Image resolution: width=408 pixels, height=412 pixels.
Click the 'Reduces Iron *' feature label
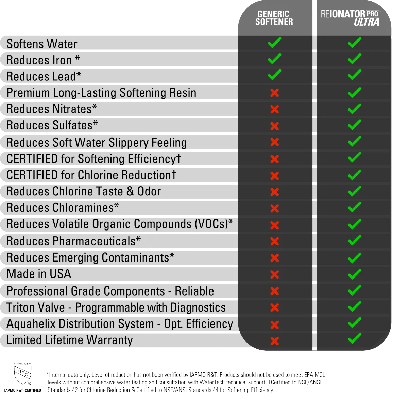pyautogui.click(x=43, y=60)
